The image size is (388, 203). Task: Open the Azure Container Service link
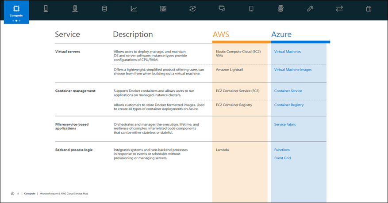pyautogui.click(x=288, y=91)
